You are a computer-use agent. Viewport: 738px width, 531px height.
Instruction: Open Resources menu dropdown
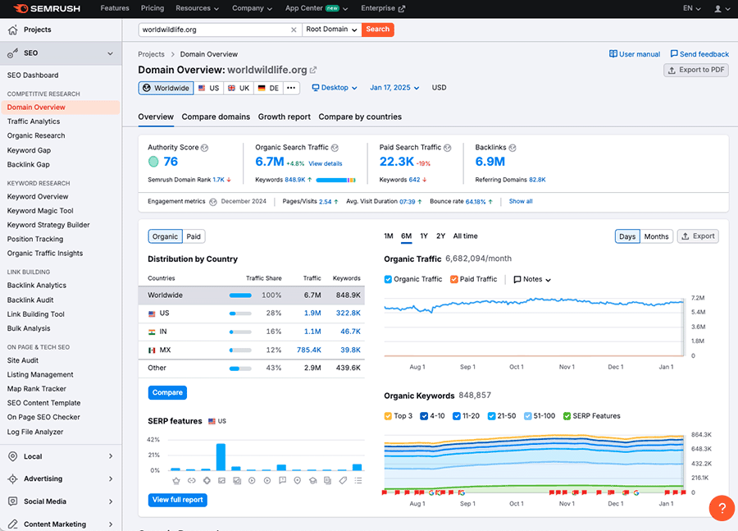197,8
